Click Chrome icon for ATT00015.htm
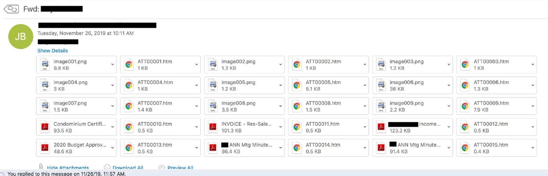This screenshot has height=176, width=548. [465, 148]
